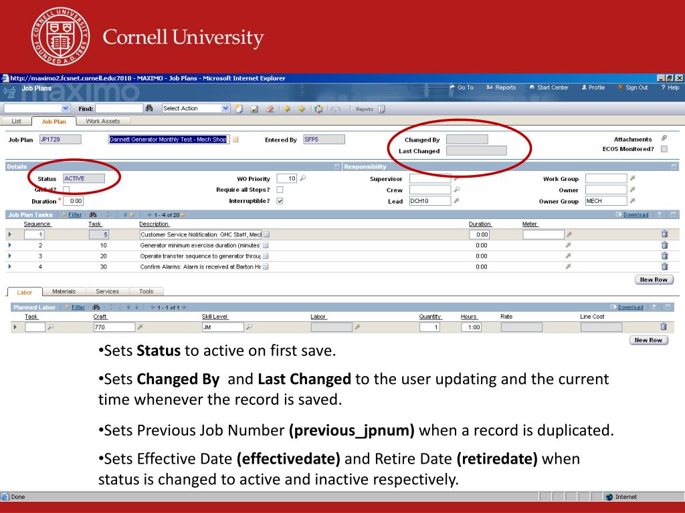Open the Services sub-tab
Screen dimensions: 685x513
[108, 291]
